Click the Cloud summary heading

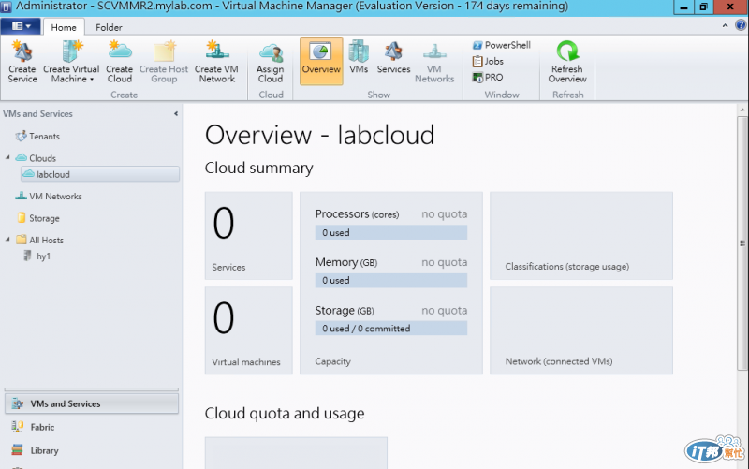click(x=259, y=169)
